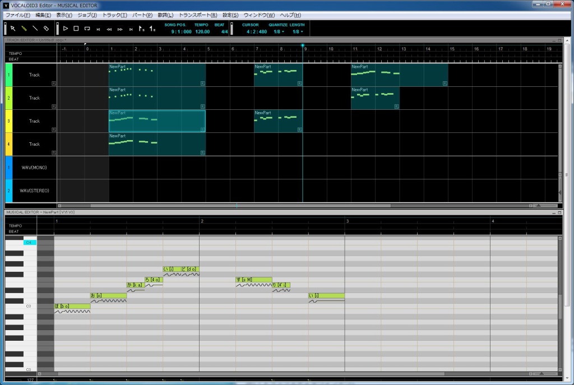Select the arrow pointer tool
The width and height of the screenshot is (574, 385).
click(x=13, y=28)
